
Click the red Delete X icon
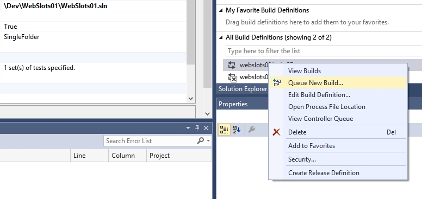coord(276,132)
